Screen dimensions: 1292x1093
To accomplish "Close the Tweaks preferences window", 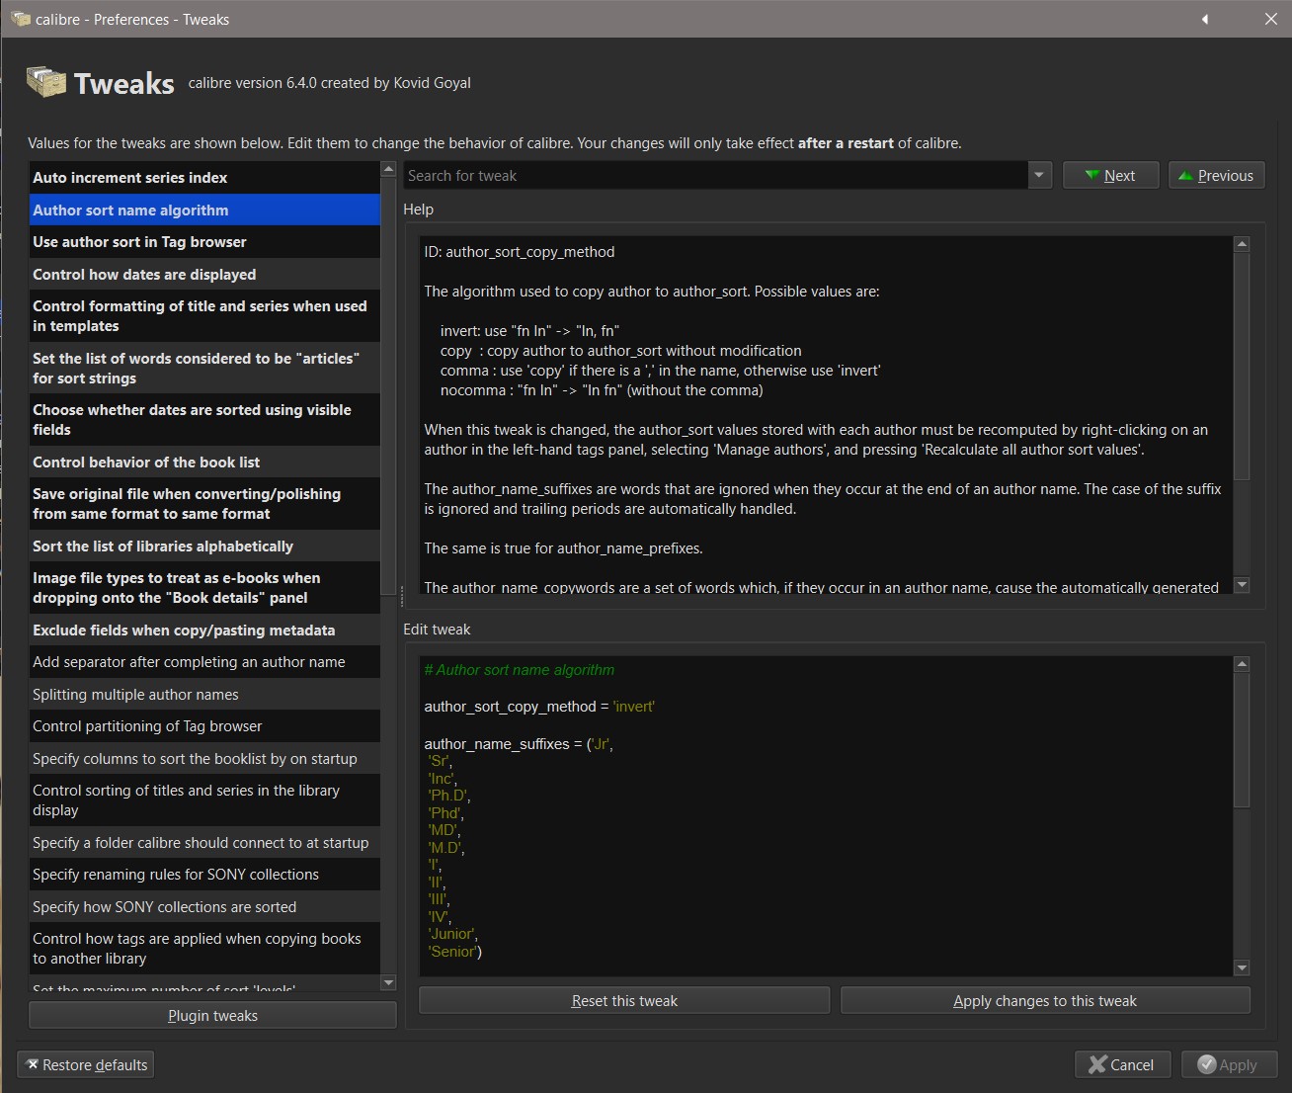I will click(x=1270, y=19).
